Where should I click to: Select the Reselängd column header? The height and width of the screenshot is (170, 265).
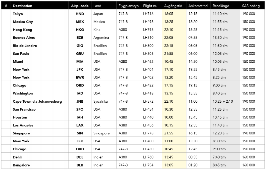pos(221,6)
